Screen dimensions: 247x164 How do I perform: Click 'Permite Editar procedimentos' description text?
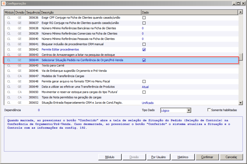pos(60,50)
